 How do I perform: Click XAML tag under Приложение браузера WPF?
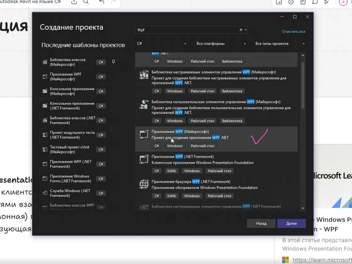172,196
